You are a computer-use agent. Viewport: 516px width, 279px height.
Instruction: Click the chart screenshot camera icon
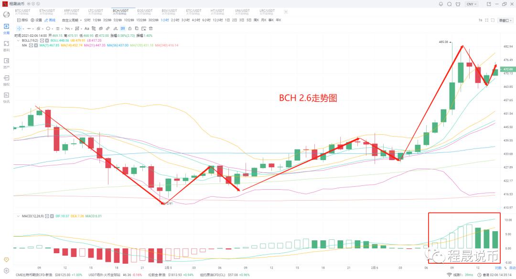(143, 28)
